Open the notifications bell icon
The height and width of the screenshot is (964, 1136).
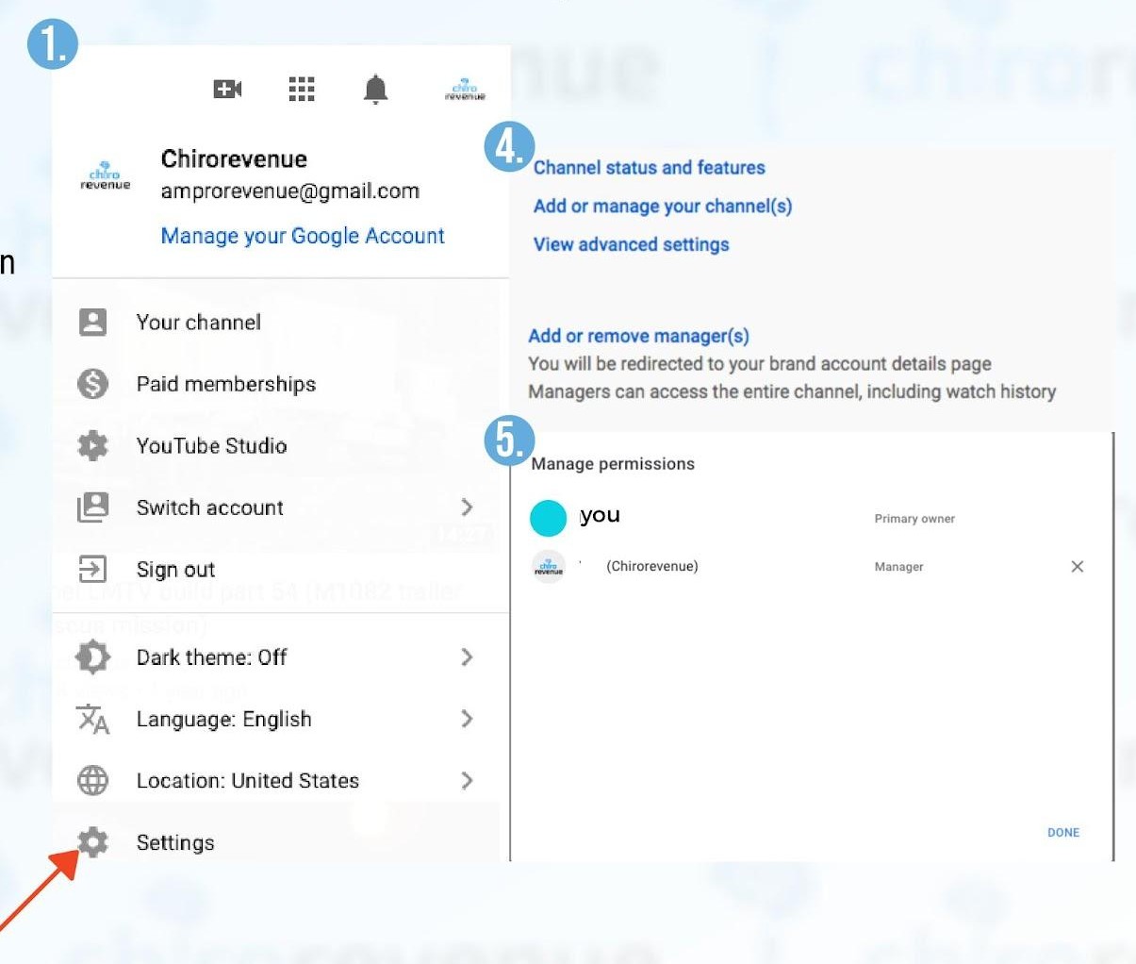(x=375, y=90)
